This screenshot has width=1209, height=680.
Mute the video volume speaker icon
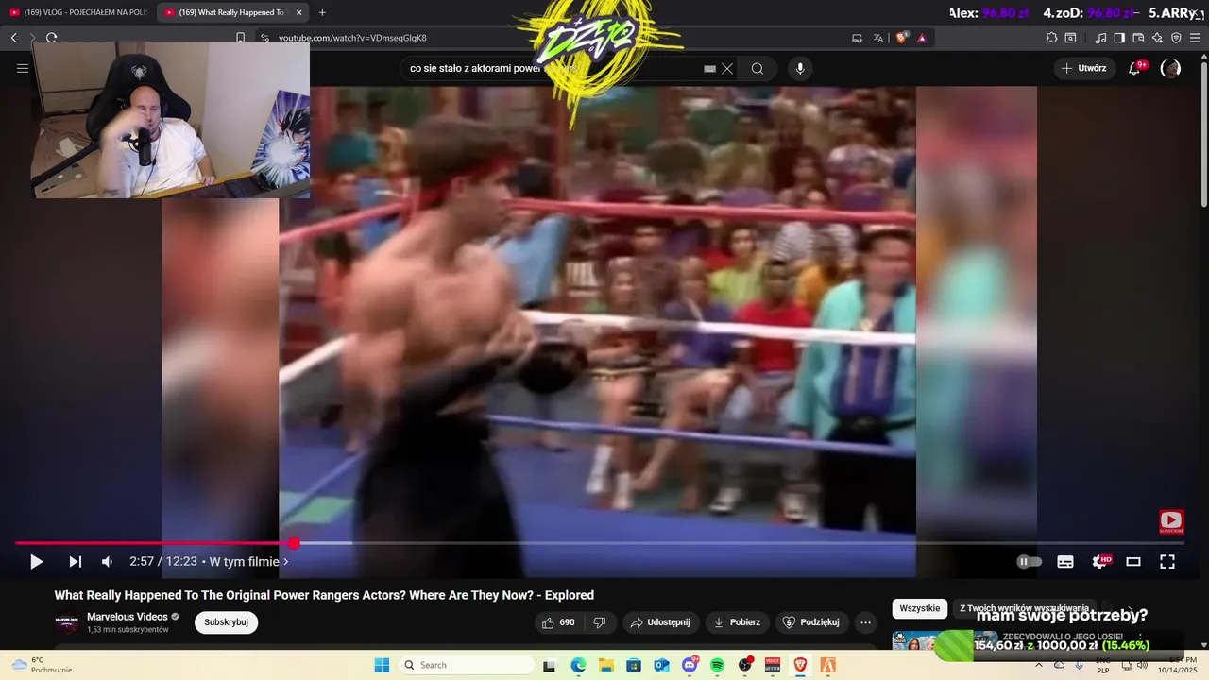pyautogui.click(x=107, y=562)
